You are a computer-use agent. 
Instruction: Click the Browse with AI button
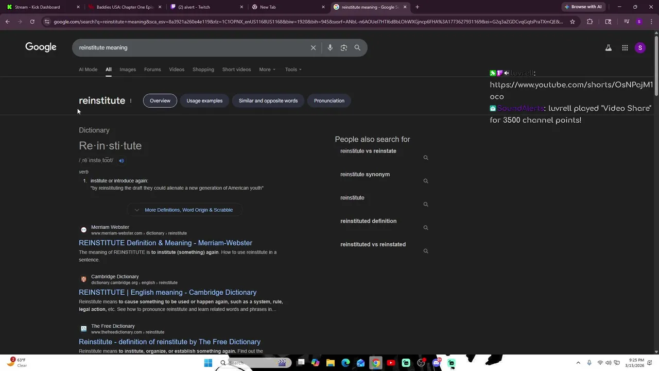[x=583, y=7]
